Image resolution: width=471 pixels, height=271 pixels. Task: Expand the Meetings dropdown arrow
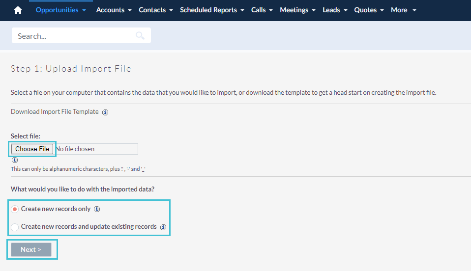[314, 10]
